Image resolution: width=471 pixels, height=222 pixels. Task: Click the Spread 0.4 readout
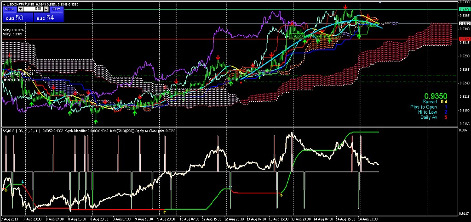435,102
